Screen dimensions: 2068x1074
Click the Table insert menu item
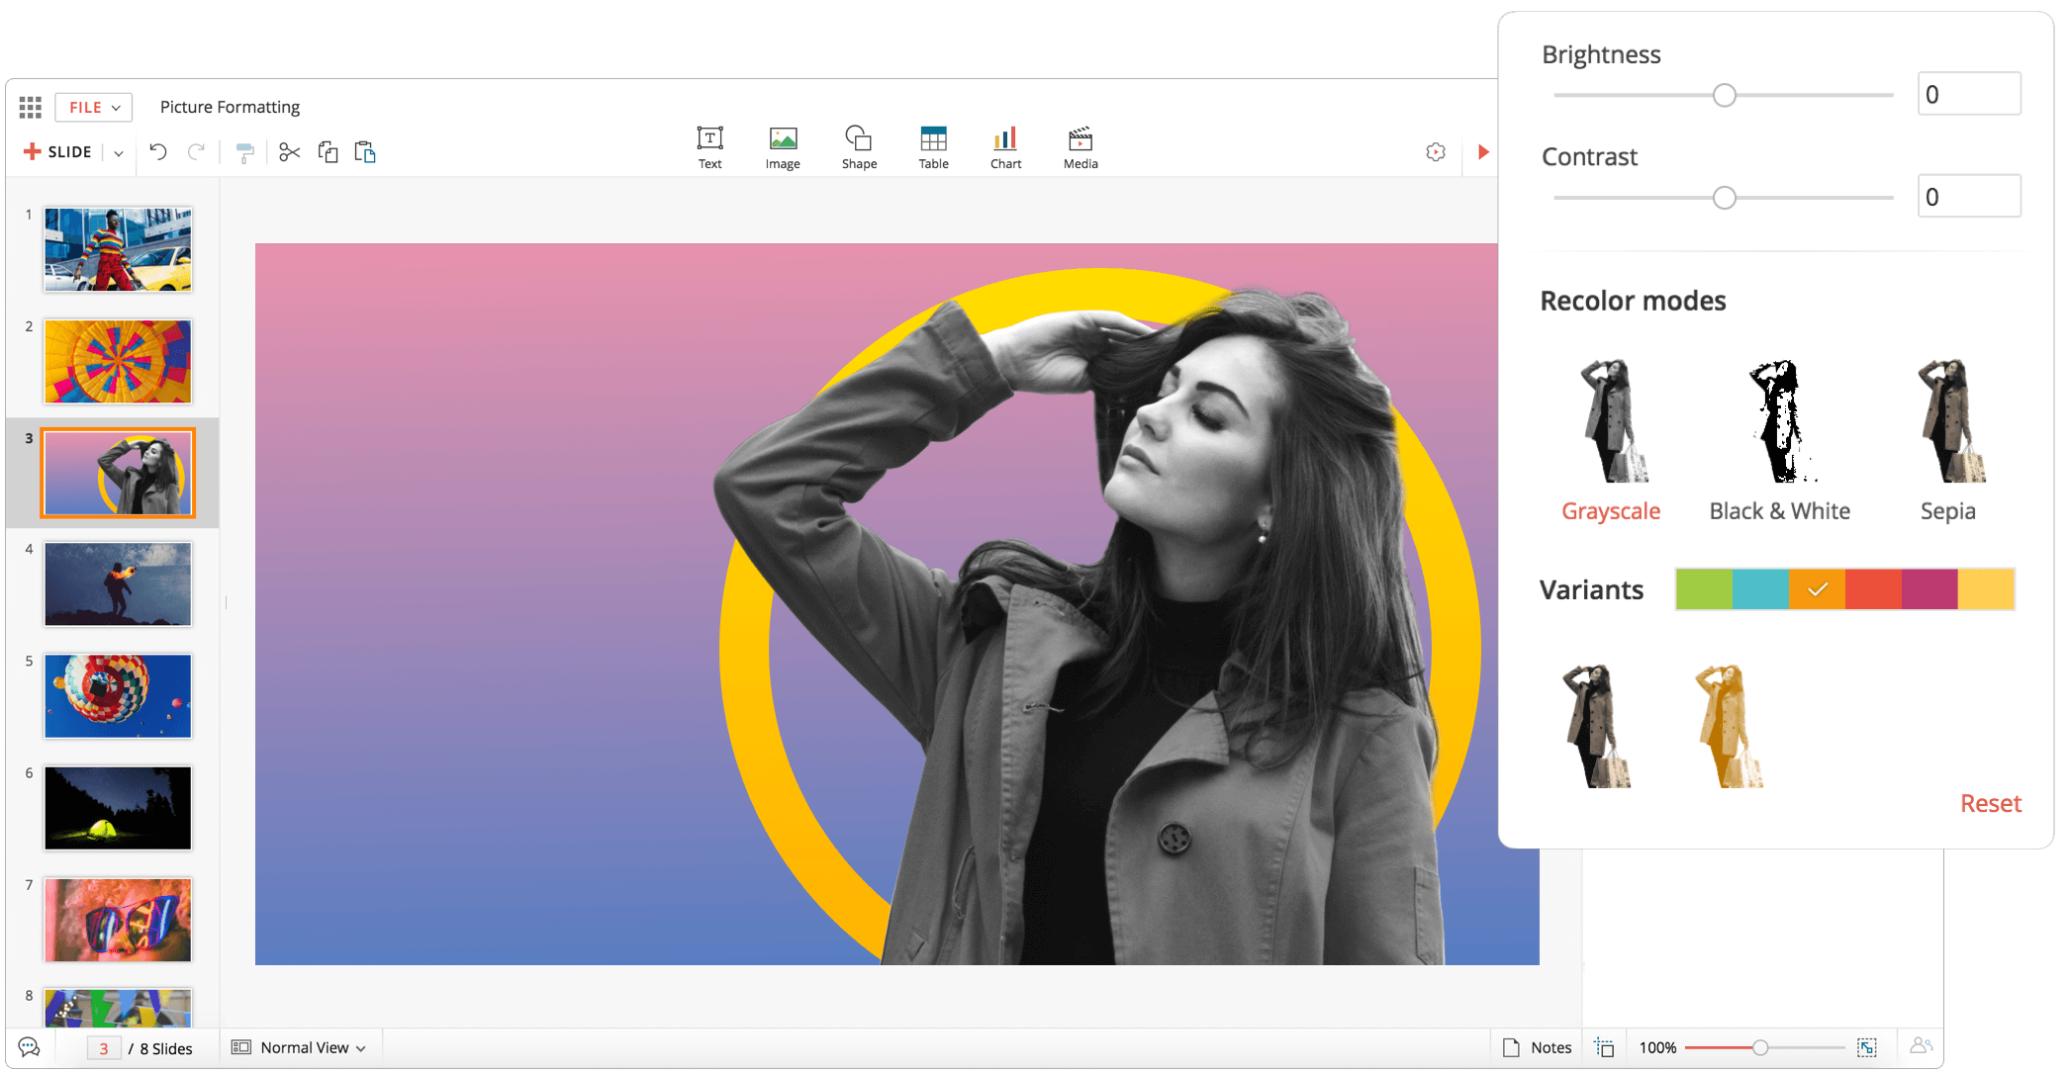click(933, 148)
